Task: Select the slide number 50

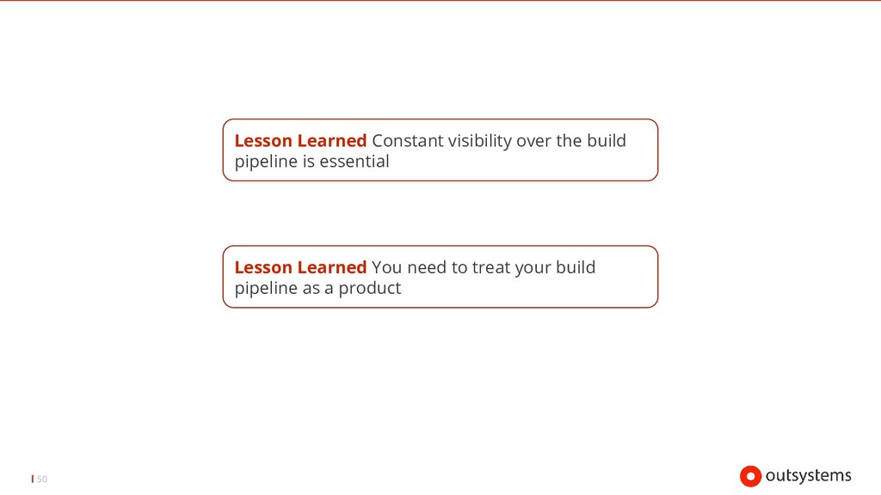Action: pos(42,479)
